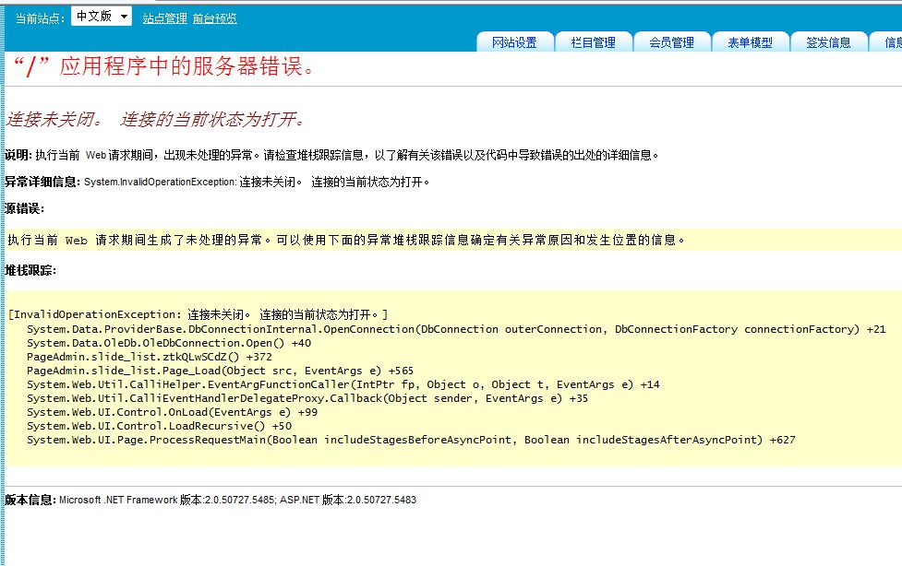Click the 站点管理 link
This screenshot has width=902, height=566.
164,18
